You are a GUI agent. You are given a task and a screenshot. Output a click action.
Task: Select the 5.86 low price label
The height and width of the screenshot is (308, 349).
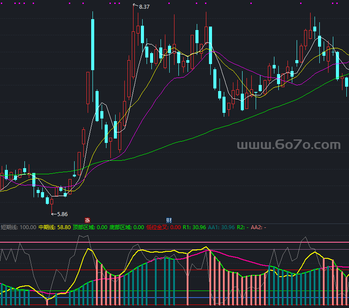point(62,214)
